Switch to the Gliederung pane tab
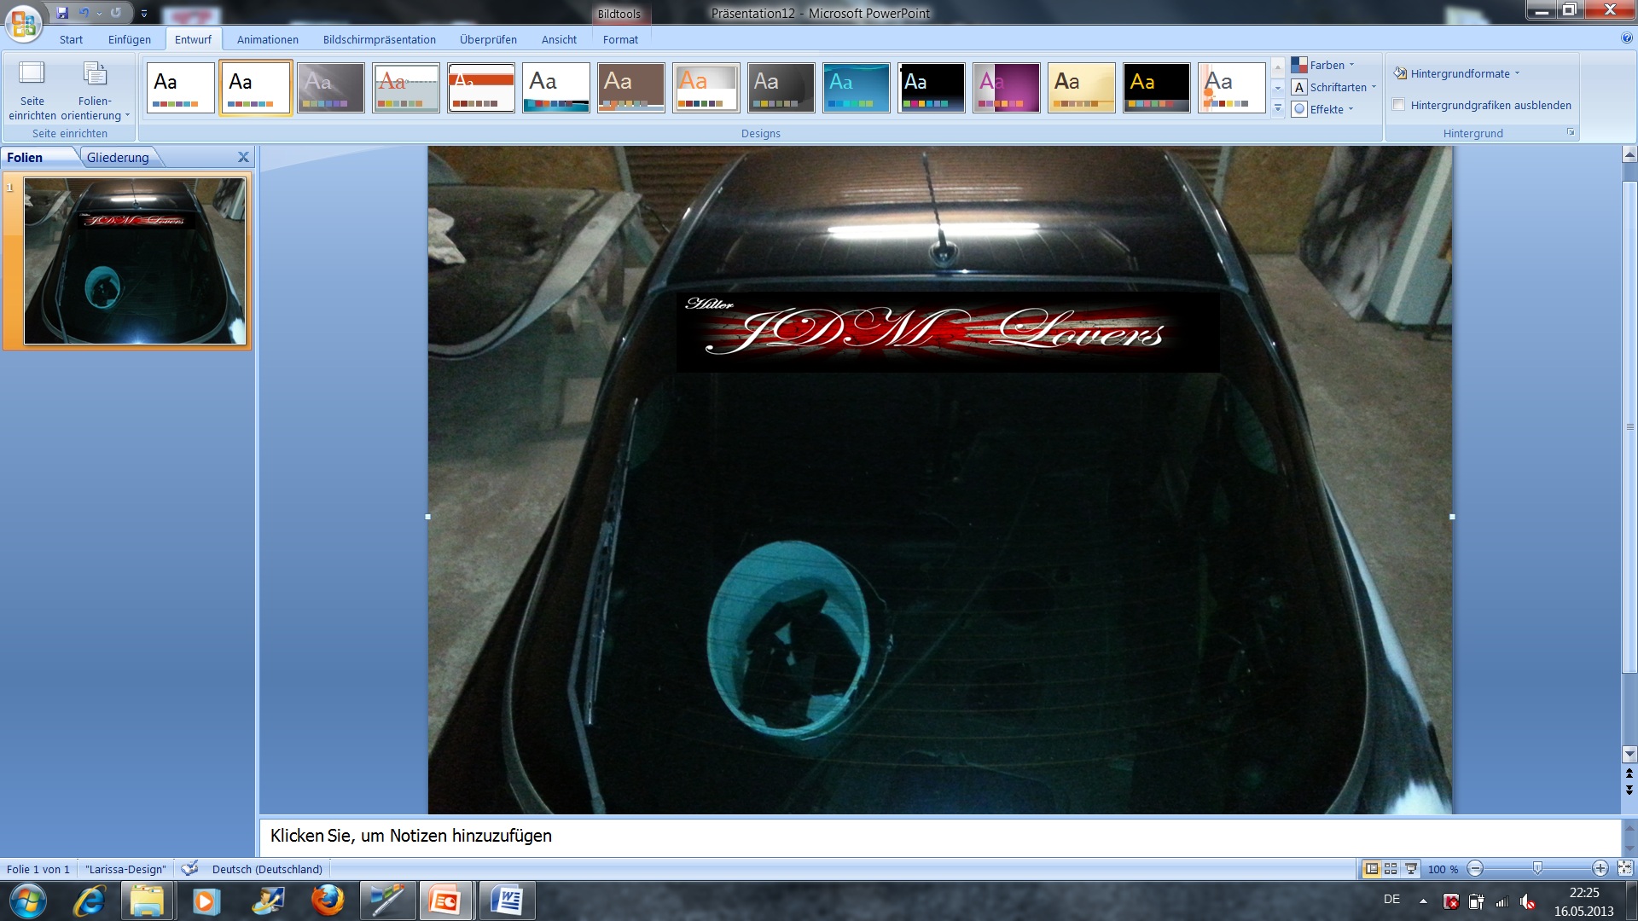Screen dimensions: 1638x921 tap(118, 157)
